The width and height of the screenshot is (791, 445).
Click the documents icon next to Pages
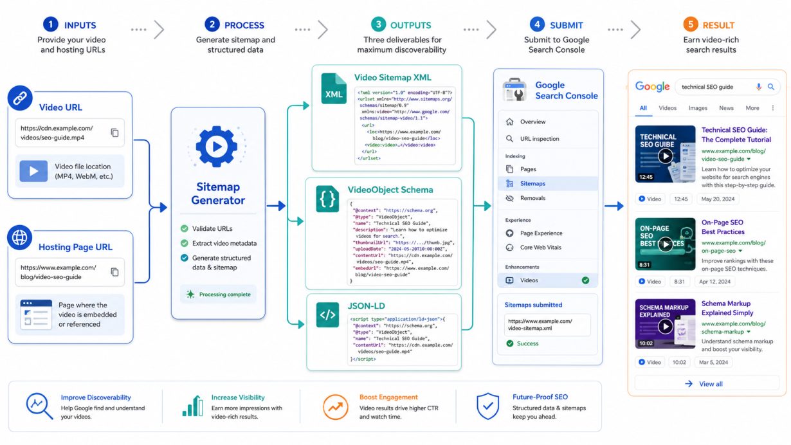point(509,169)
